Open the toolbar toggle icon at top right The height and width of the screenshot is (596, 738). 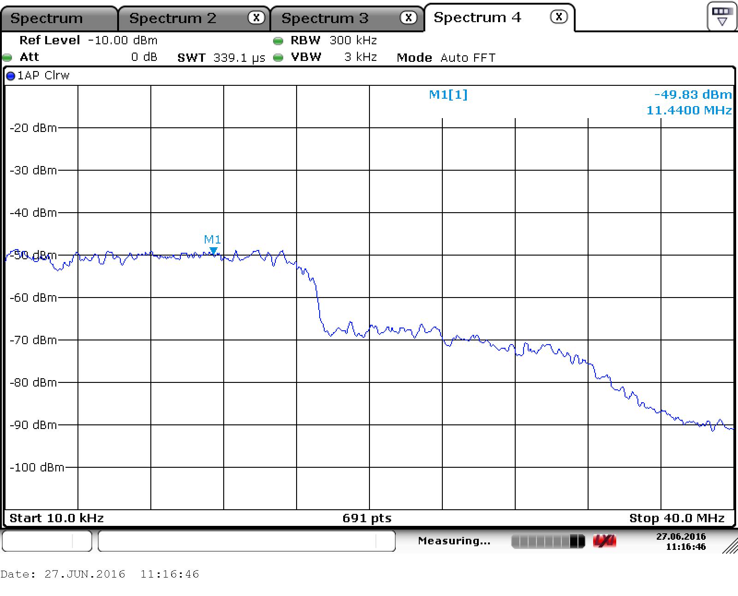(722, 16)
